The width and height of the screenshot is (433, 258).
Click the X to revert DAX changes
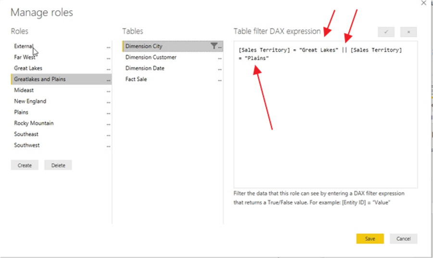click(x=408, y=32)
